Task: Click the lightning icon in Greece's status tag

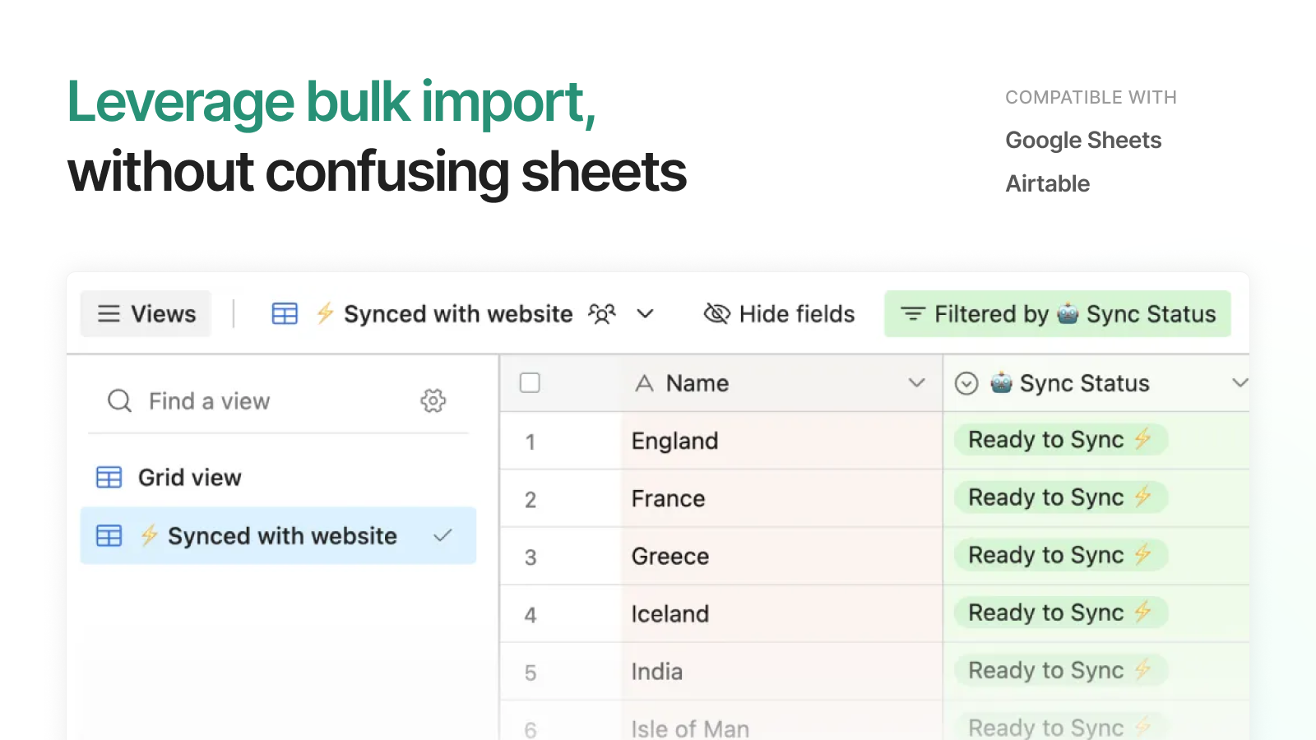Action: (x=1142, y=554)
